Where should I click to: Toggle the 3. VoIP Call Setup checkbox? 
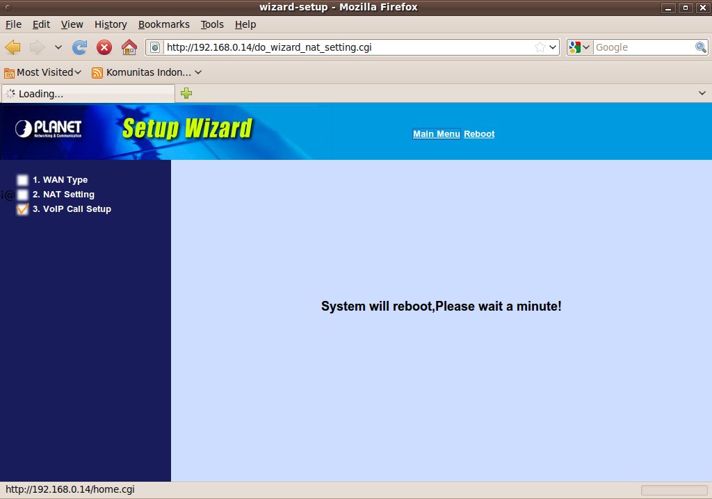[x=22, y=209]
